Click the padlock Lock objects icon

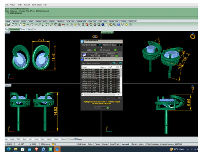click(83, 24)
